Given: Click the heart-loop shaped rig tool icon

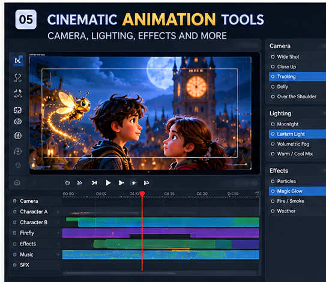Looking at the screenshot, I should tap(18, 77).
